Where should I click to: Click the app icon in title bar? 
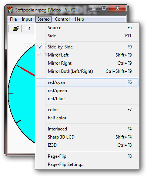coord(10,10)
